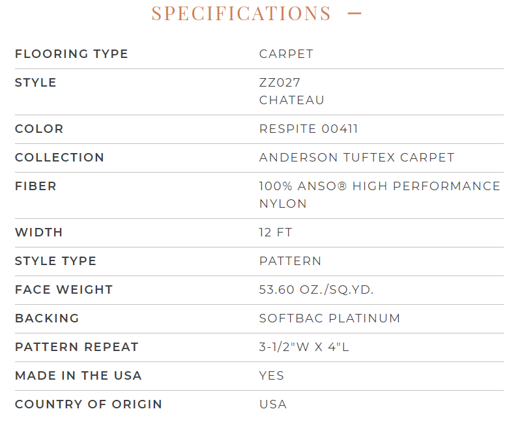Click the YES value for Made in USA
The width and height of the screenshot is (522, 437).
pyautogui.click(x=272, y=376)
